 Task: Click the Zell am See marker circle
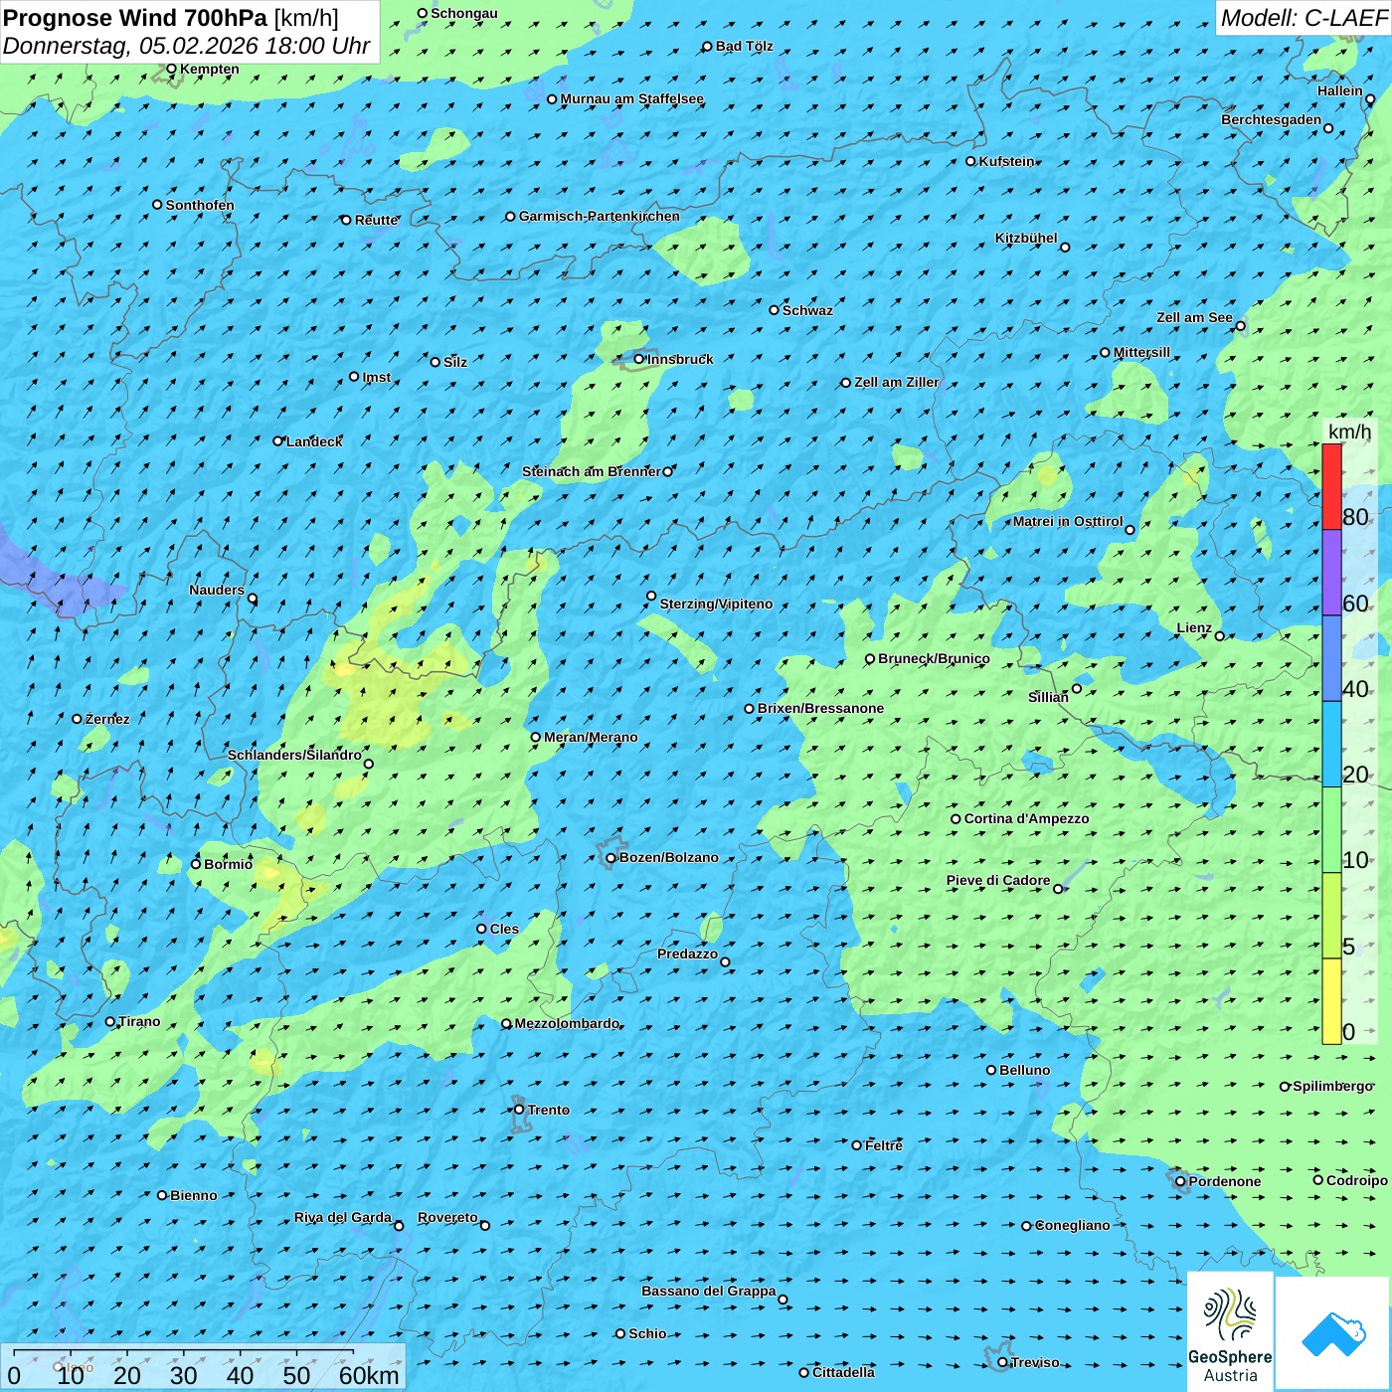click(1240, 326)
